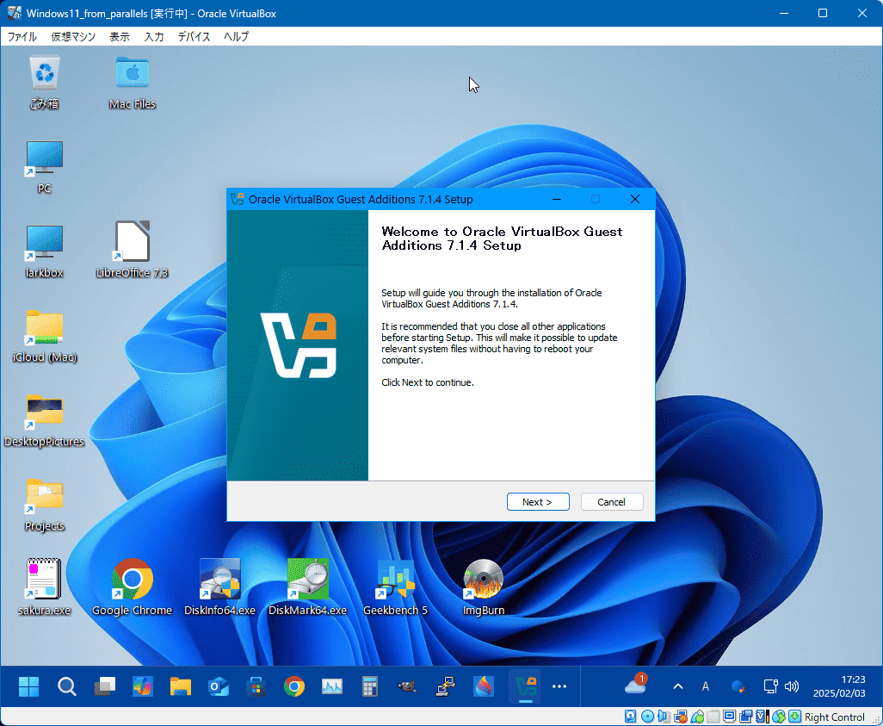Image resolution: width=883 pixels, height=726 pixels.
Task: Click the mouse integration icon in VirtualBox status bar
Action: 779,717
